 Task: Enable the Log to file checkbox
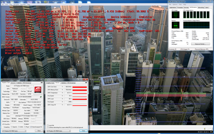48,125
